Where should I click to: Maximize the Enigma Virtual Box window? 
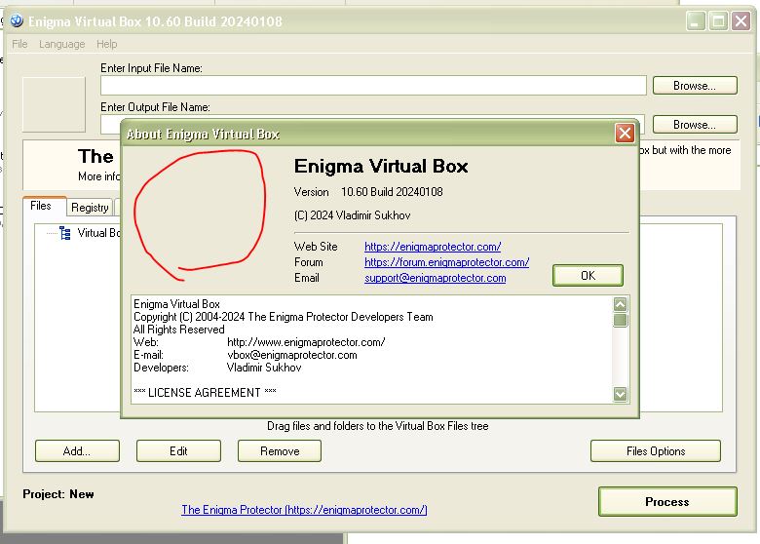pos(718,21)
